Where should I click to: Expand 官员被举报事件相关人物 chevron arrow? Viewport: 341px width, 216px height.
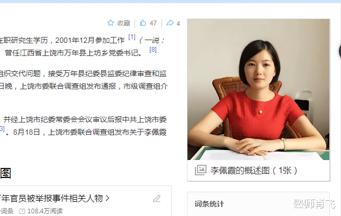coord(107,198)
